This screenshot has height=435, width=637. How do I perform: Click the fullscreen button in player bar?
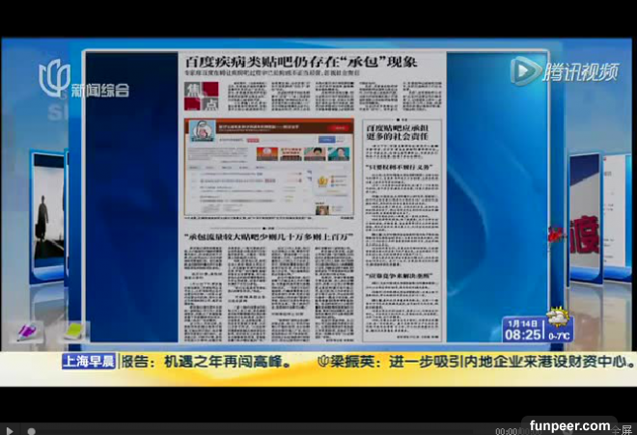point(626,430)
